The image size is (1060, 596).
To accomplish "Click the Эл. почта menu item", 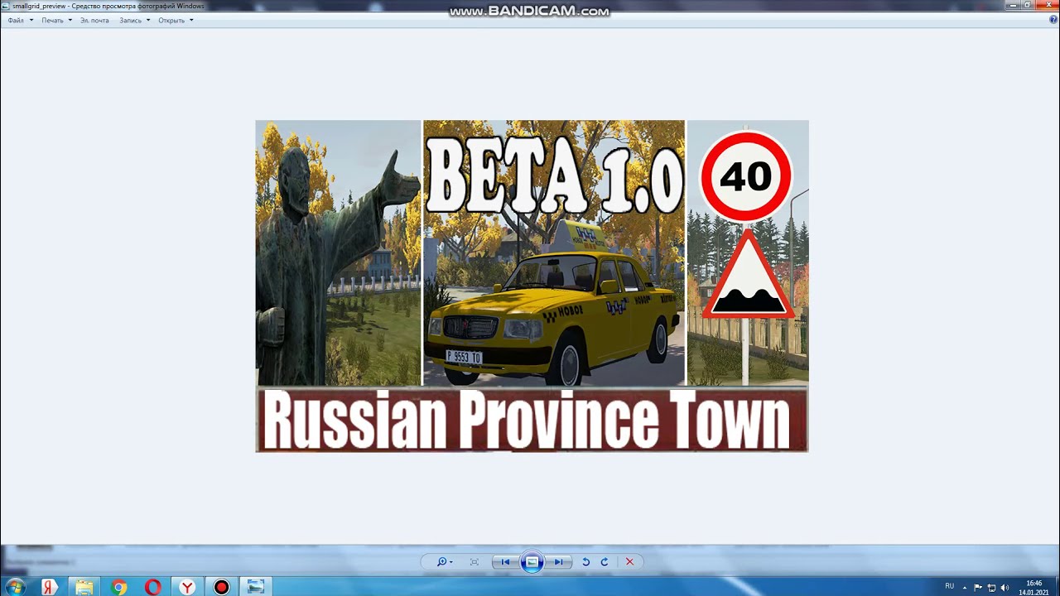I will 94,20.
